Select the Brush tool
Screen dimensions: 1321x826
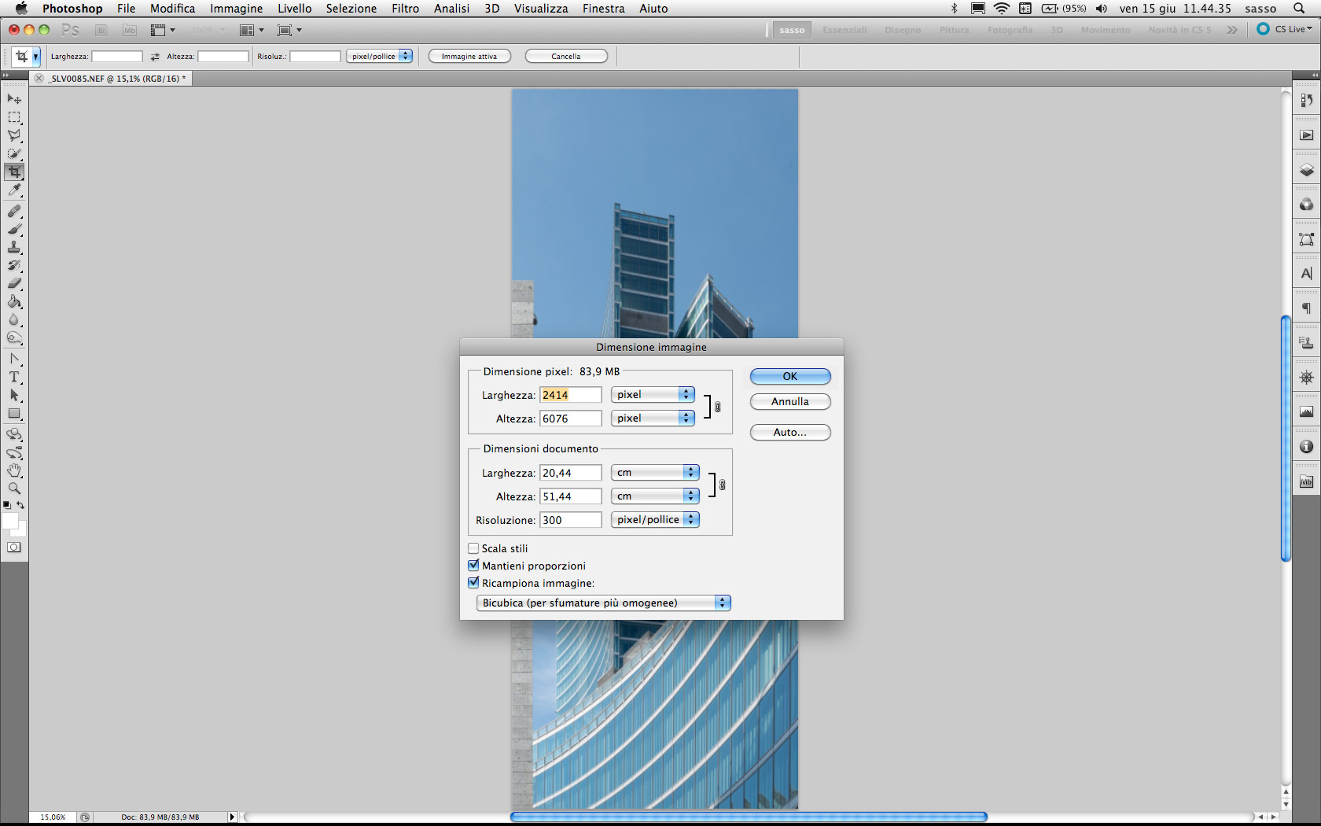pyautogui.click(x=14, y=229)
